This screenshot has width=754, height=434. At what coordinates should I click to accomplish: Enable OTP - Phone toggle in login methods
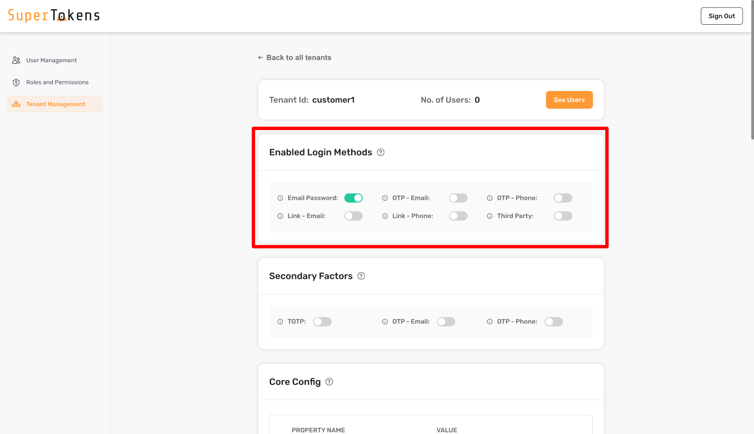[x=563, y=198]
